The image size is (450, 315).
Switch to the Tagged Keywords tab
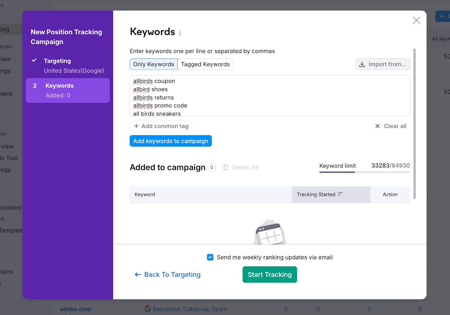[x=205, y=64]
